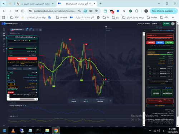Image resolution: width=179 pixels, height=134 pixels.
Task: Open timeframe dropdown below left panel
Action: coord(13,103)
